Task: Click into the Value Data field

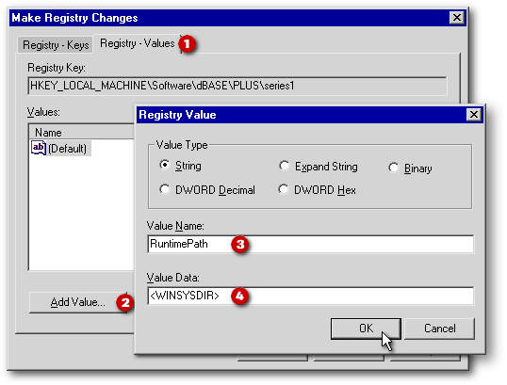Action: point(310,296)
